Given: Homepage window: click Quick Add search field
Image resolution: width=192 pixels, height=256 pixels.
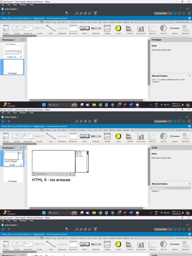Looking at the screenshot, I should click(163, 13).
